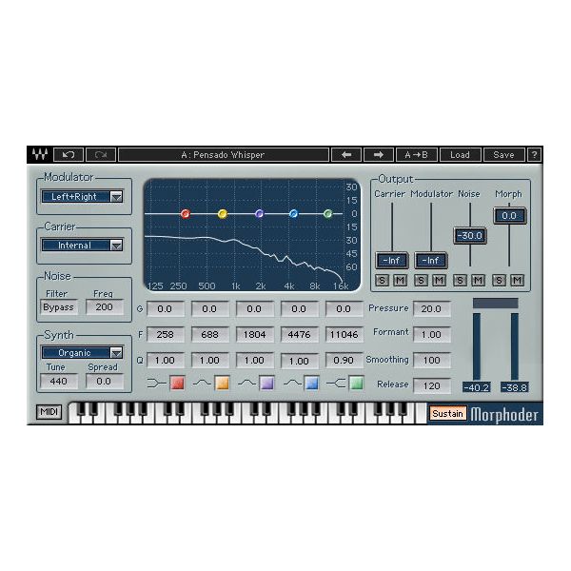This screenshot has width=571, height=571.
Task: Solo the Carrier output channel
Action: pos(382,280)
